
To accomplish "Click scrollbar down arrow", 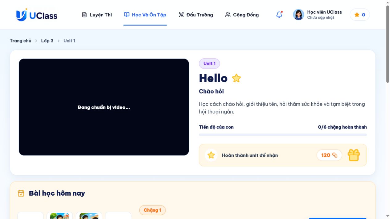I will pos(388,216).
